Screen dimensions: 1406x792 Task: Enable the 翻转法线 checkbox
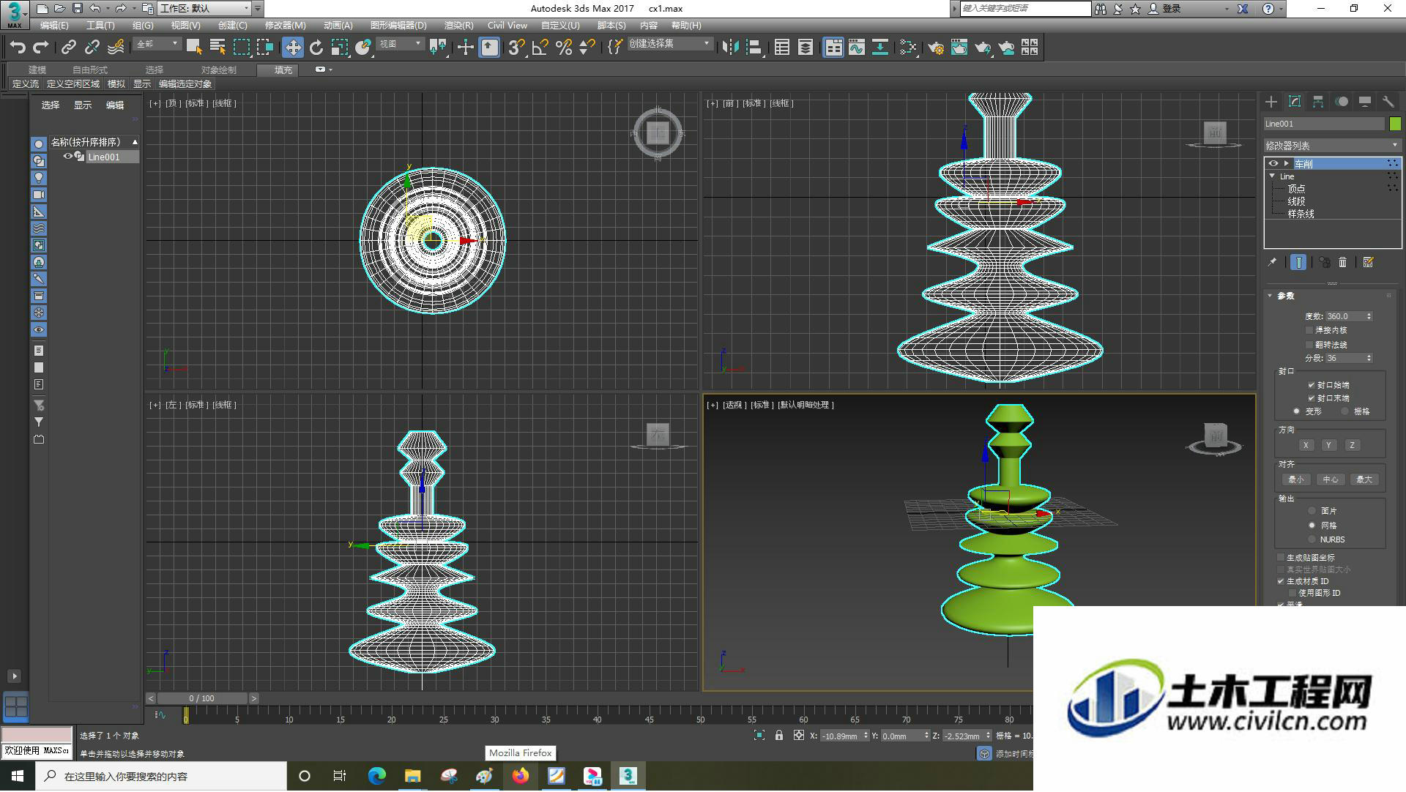coord(1309,345)
